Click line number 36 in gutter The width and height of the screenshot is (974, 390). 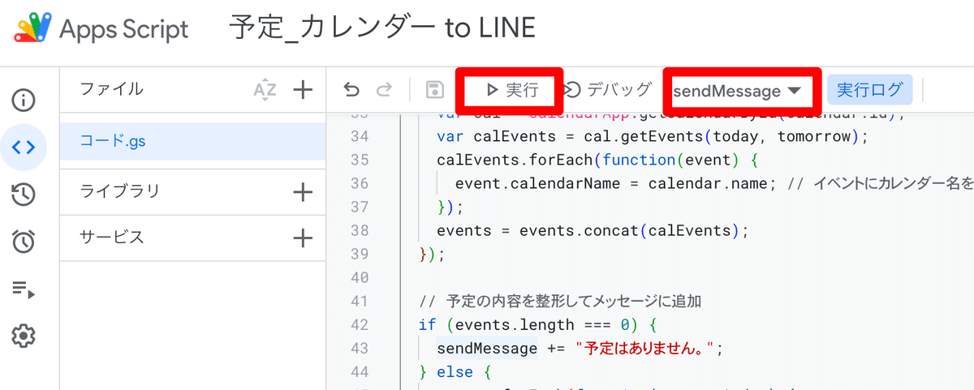coord(359,183)
